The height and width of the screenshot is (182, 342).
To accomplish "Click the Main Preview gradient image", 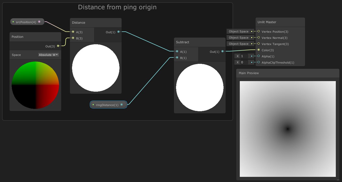I will pos(288,129).
